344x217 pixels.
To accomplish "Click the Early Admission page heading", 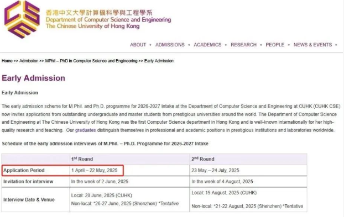I will coord(33,78).
